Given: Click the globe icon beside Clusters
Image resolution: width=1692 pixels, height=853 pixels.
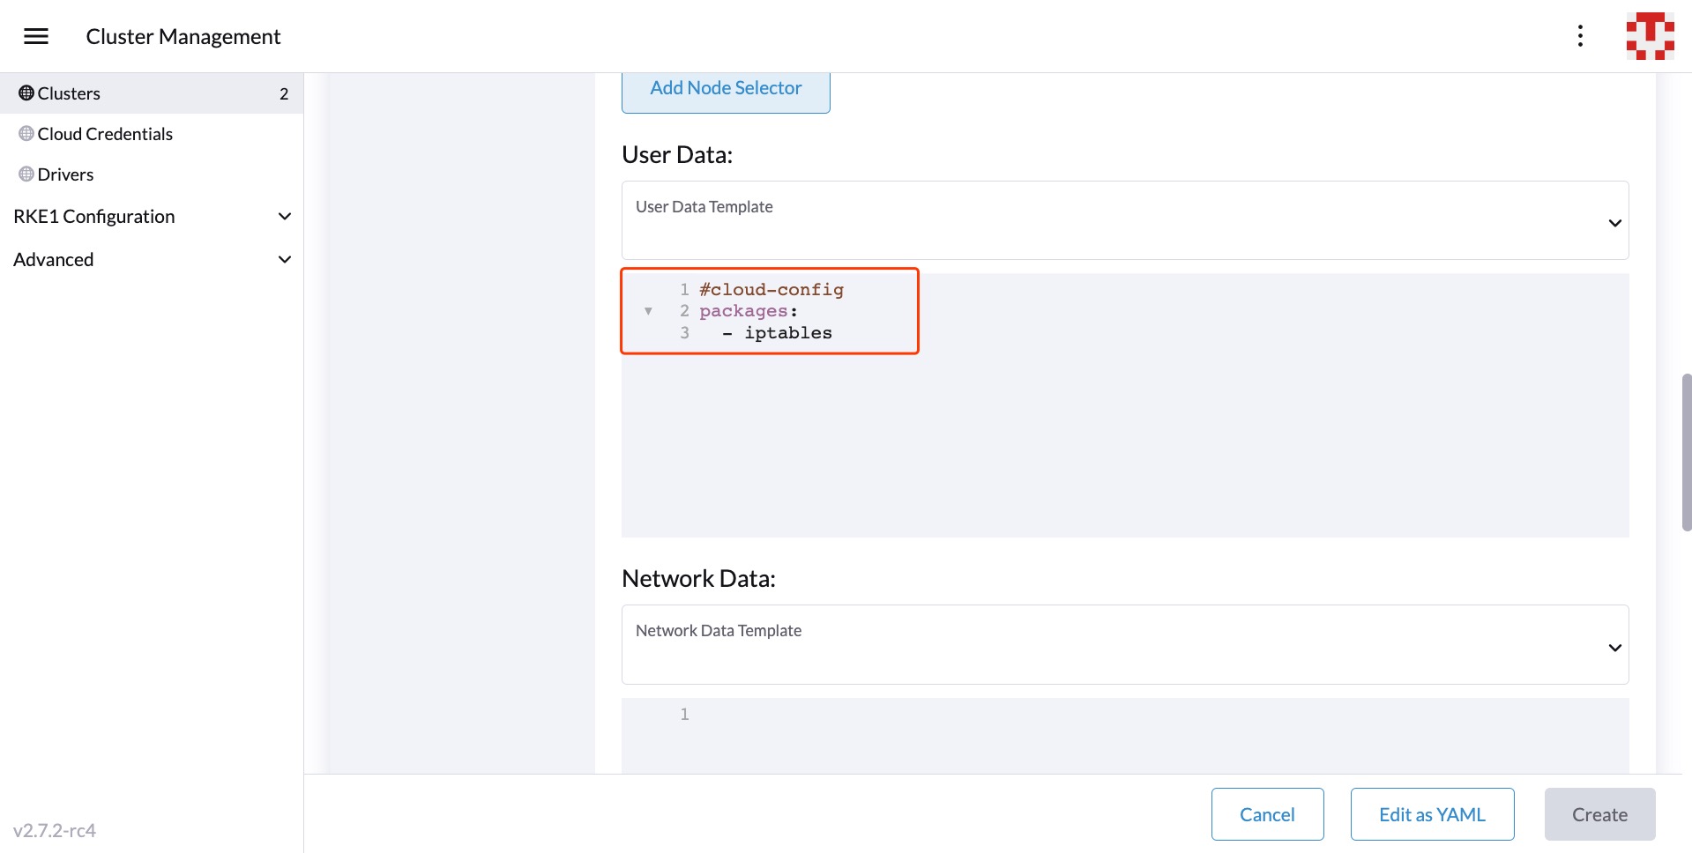Looking at the screenshot, I should tap(26, 92).
